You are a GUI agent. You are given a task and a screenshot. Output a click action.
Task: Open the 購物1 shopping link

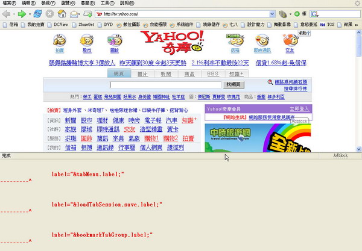pos(151,138)
